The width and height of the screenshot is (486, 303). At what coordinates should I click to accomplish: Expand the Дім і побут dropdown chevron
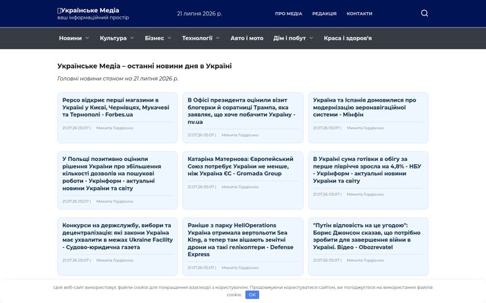pos(311,38)
